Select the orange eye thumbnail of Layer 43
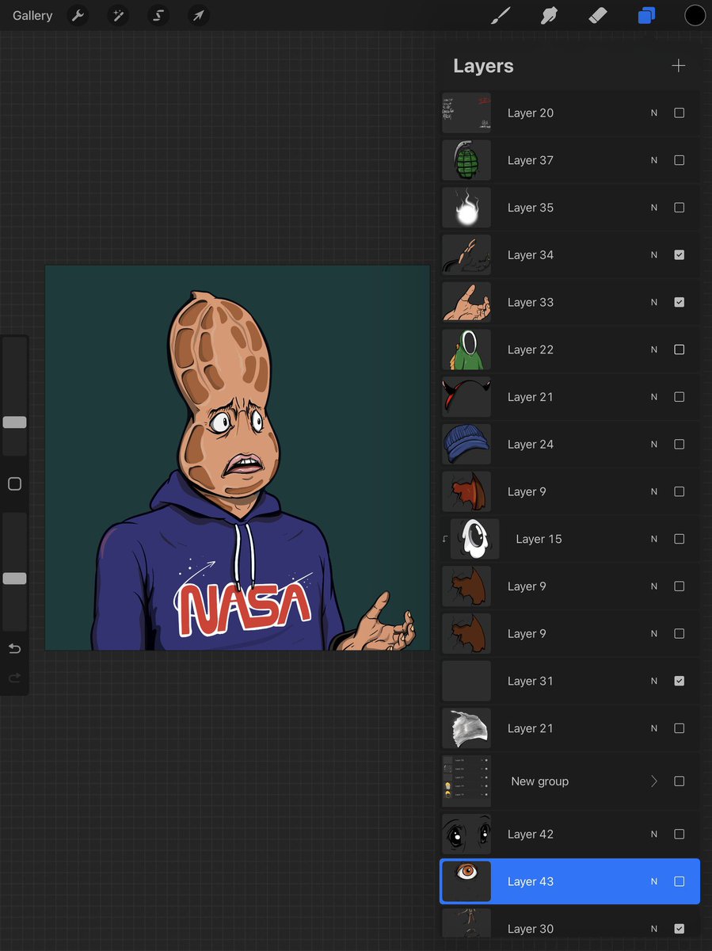The width and height of the screenshot is (712, 951). [466, 881]
